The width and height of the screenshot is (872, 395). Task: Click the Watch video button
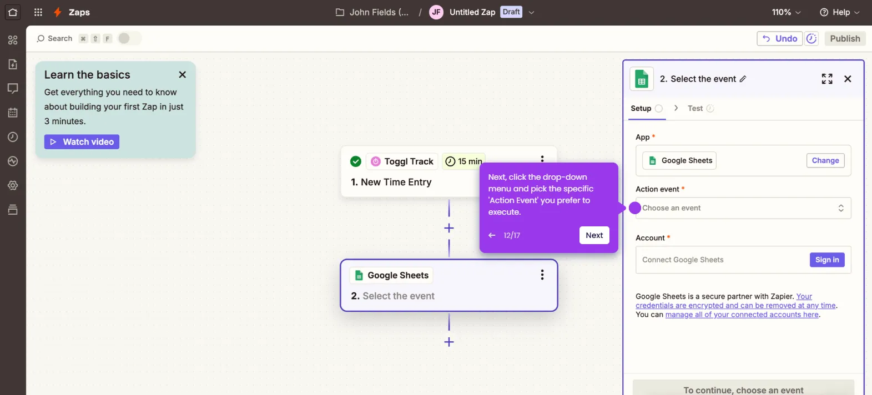[x=82, y=142]
